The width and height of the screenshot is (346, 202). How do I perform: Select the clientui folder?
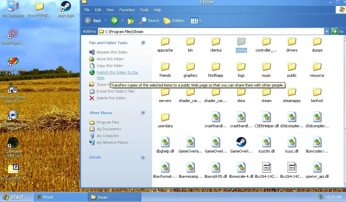coord(216,45)
